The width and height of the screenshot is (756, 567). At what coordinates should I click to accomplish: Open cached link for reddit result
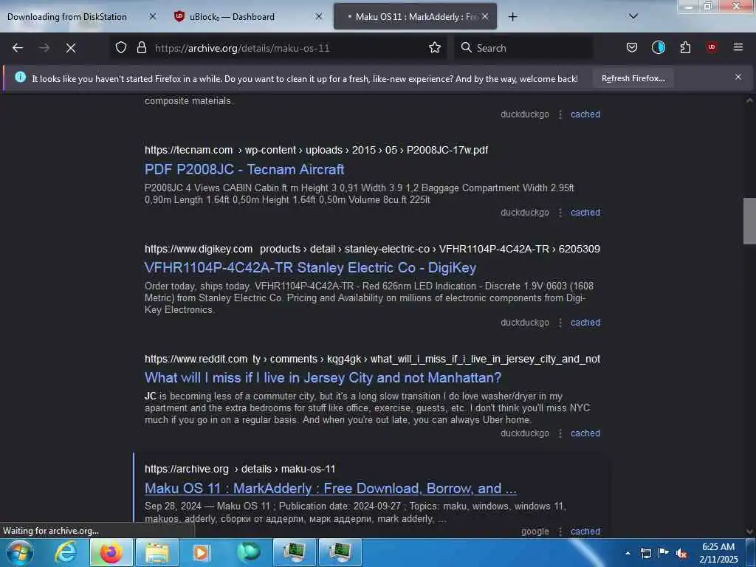point(585,433)
